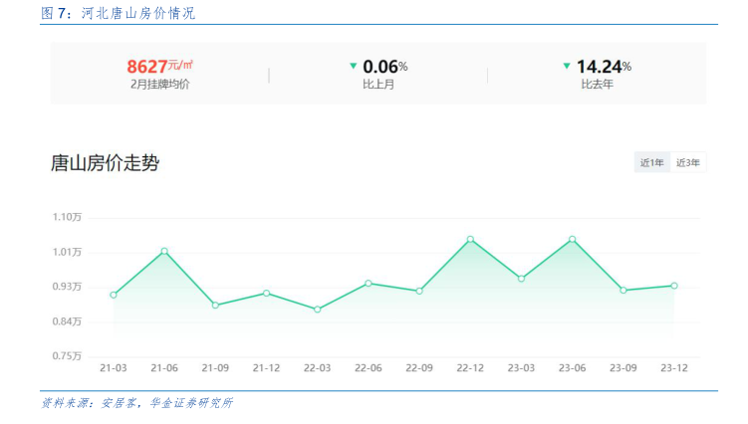
Task: Click the 唐山房价走势 chart heading
Action: point(105,163)
